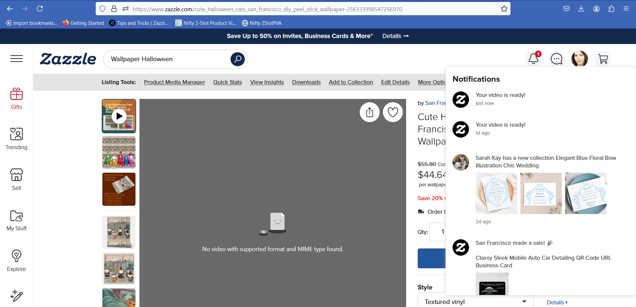
Task: Click into the Wallpaper Halloween search field
Action: 169,59
